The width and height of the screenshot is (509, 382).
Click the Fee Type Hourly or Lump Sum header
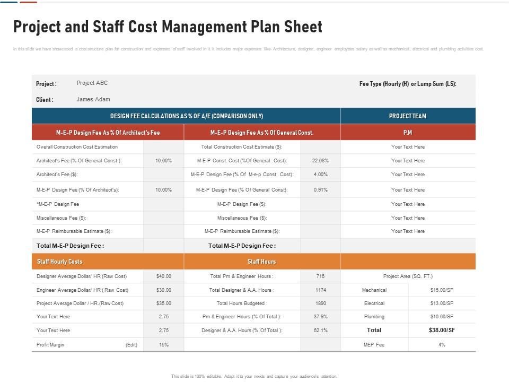[408, 83]
